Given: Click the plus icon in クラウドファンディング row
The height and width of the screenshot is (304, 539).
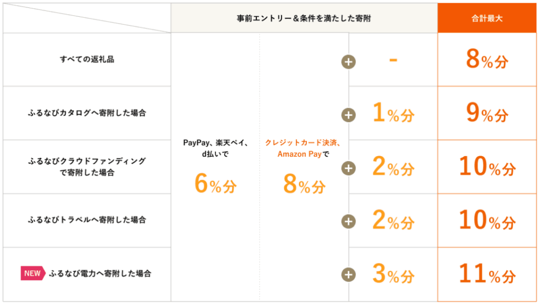Looking at the screenshot, I should point(348,168).
